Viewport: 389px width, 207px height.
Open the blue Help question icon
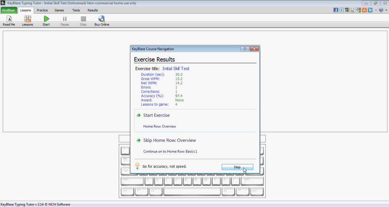tap(381, 10)
